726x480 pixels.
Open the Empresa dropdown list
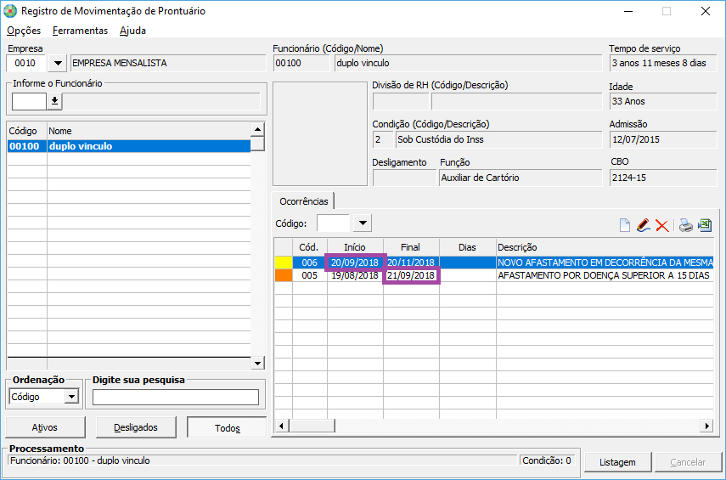(x=58, y=63)
